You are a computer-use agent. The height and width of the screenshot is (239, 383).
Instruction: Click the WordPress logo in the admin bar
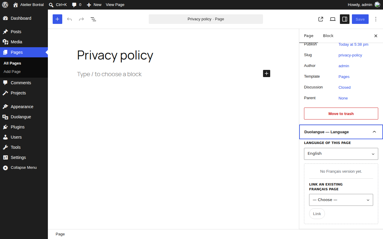[x=5, y=5]
